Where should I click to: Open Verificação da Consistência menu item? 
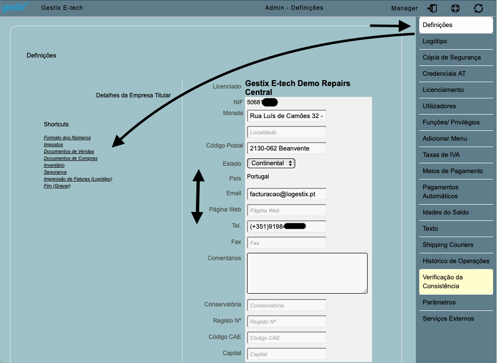pyautogui.click(x=456, y=281)
